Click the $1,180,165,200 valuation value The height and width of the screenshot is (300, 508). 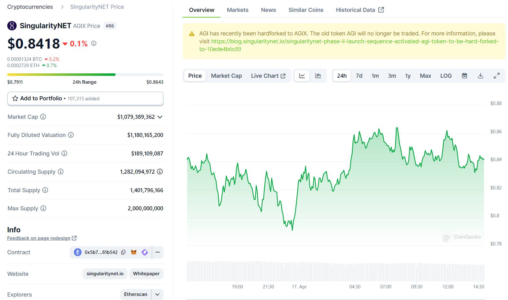[145, 135]
